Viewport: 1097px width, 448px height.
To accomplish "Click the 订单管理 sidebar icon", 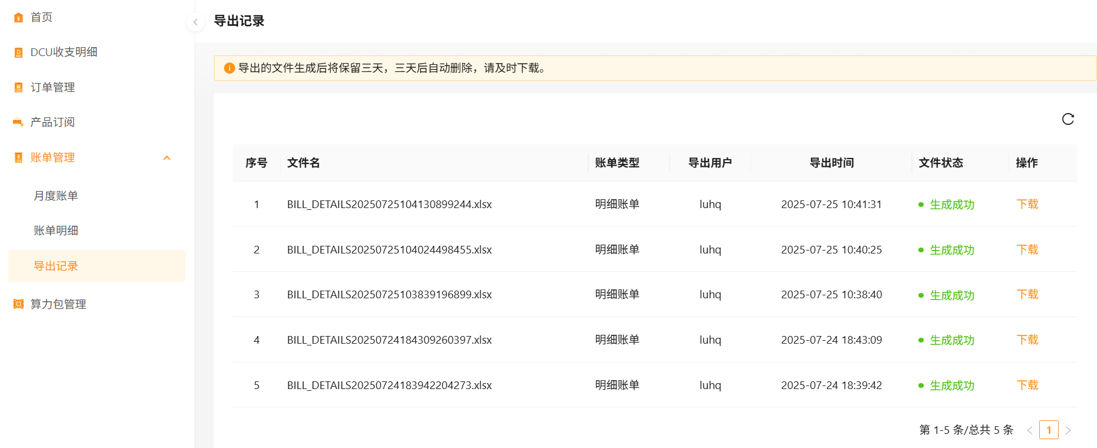I will click(18, 87).
